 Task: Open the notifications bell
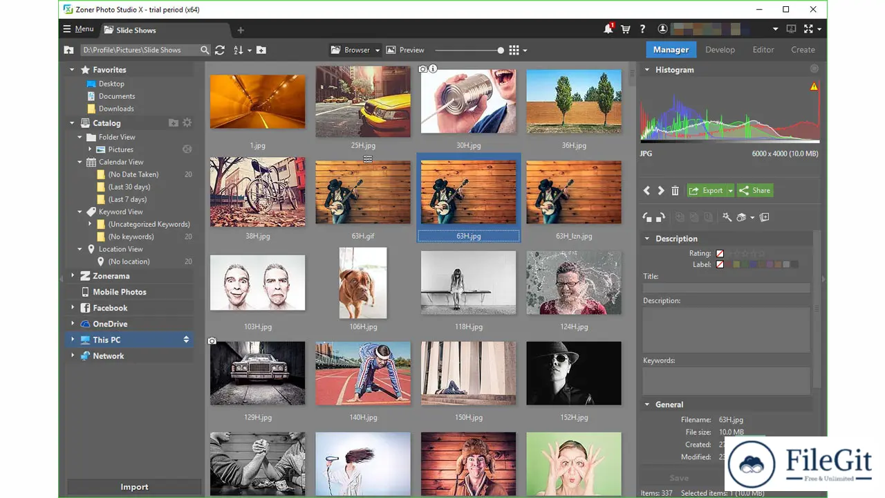pyautogui.click(x=608, y=29)
